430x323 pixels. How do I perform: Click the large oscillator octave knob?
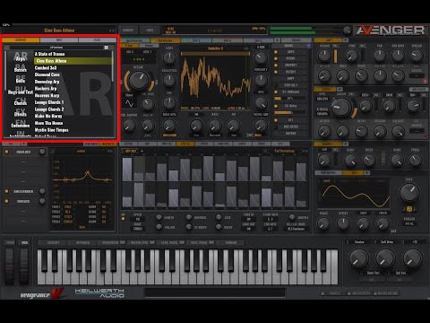click(138, 81)
